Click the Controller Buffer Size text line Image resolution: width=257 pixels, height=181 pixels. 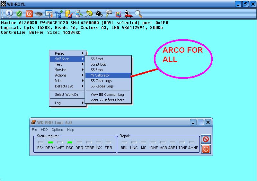[41, 32]
